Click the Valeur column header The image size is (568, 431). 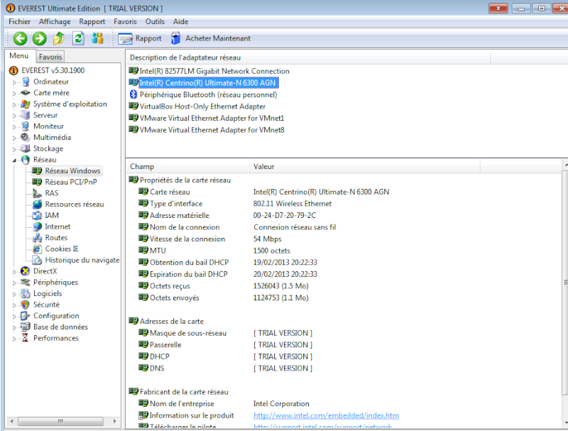click(x=365, y=167)
